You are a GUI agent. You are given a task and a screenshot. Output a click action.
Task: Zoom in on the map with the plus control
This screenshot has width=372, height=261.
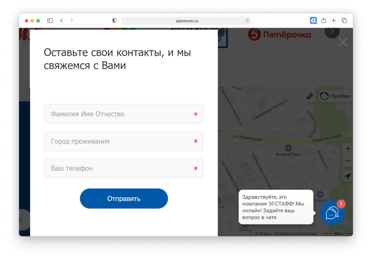pyautogui.click(x=347, y=149)
